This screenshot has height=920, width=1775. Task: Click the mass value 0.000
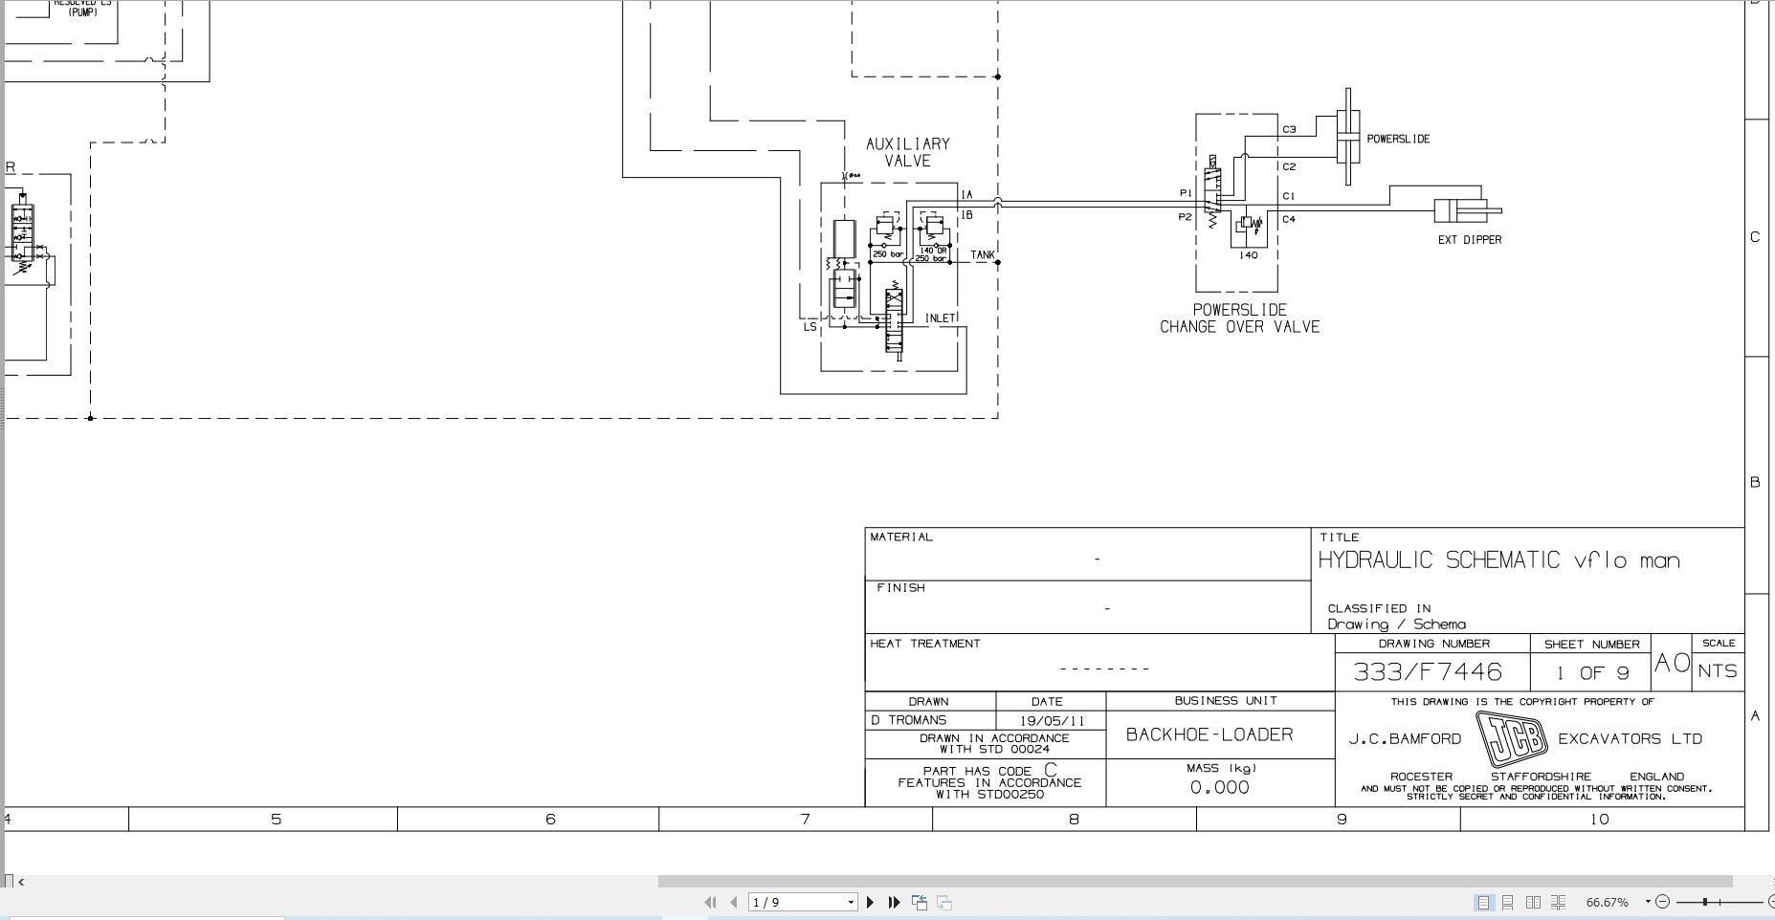tap(1220, 787)
